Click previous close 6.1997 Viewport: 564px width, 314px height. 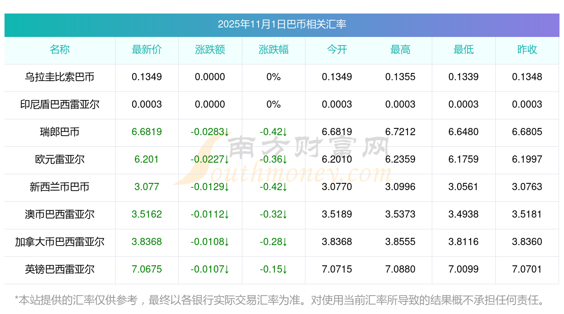pyautogui.click(x=527, y=159)
